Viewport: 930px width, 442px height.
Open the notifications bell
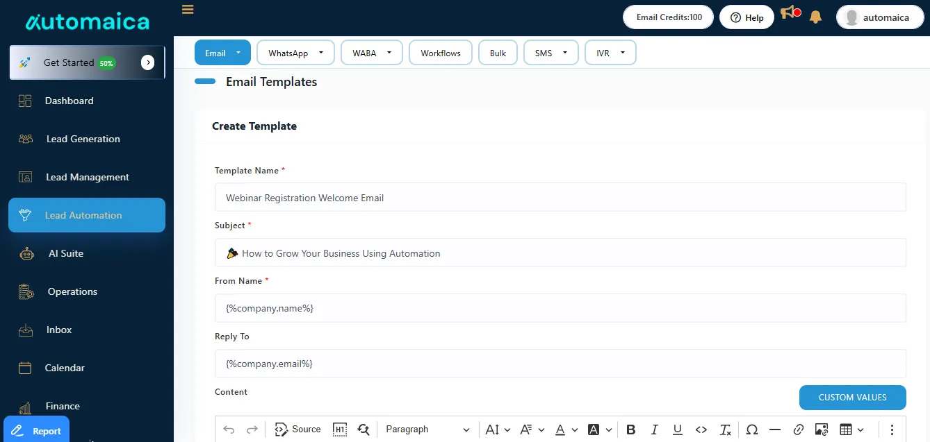pos(816,17)
